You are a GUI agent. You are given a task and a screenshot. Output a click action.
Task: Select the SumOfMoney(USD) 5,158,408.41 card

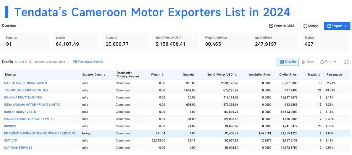(x=175, y=41)
